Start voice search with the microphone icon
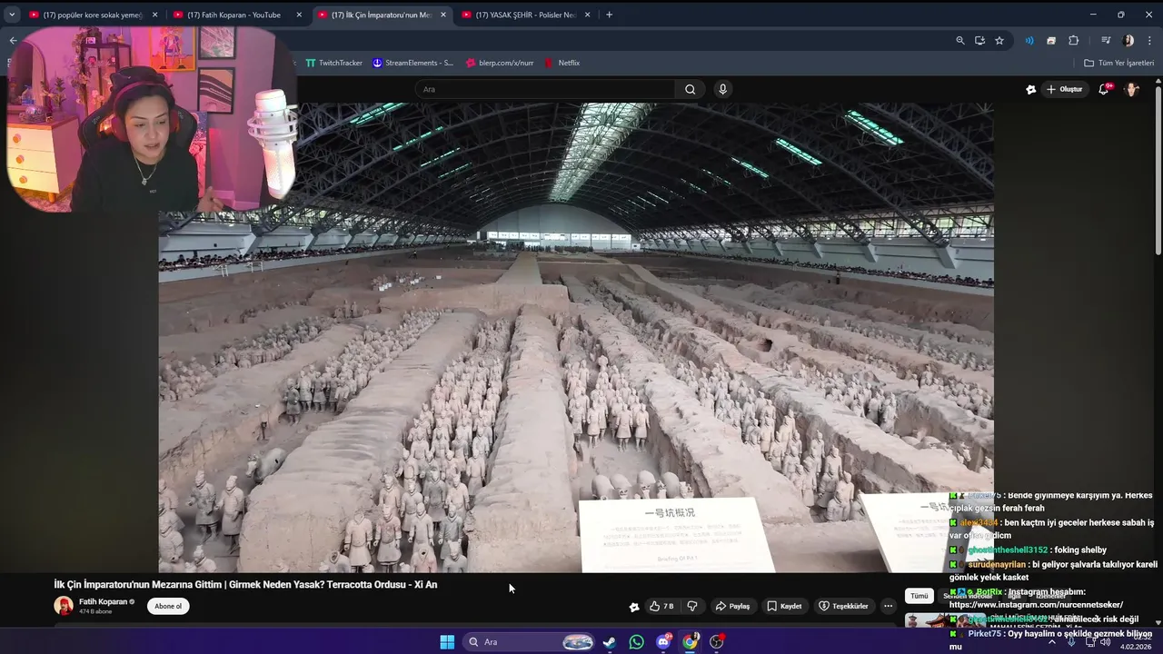The width and height of the screenshot is (1163, 654). [x=722, y=89]
